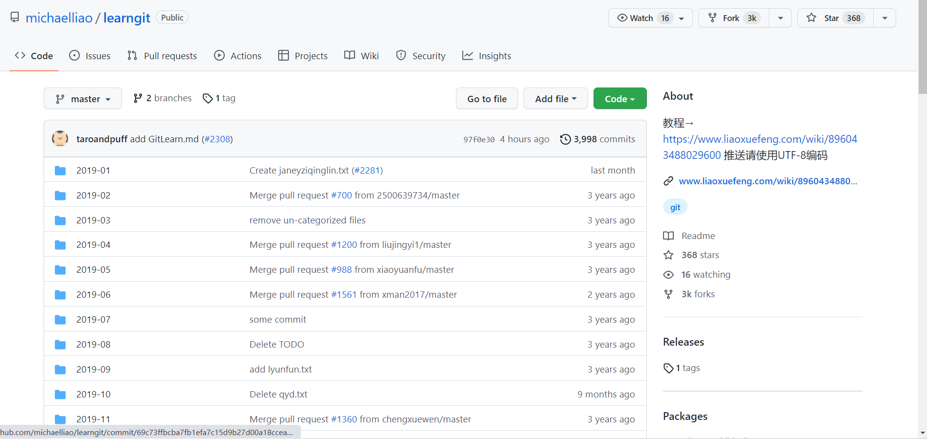
Task: Open 1 tags under Releases
Action: pyautogui.click(x=682, y=368)
